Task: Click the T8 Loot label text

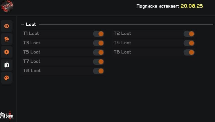Action: (32, 71)
